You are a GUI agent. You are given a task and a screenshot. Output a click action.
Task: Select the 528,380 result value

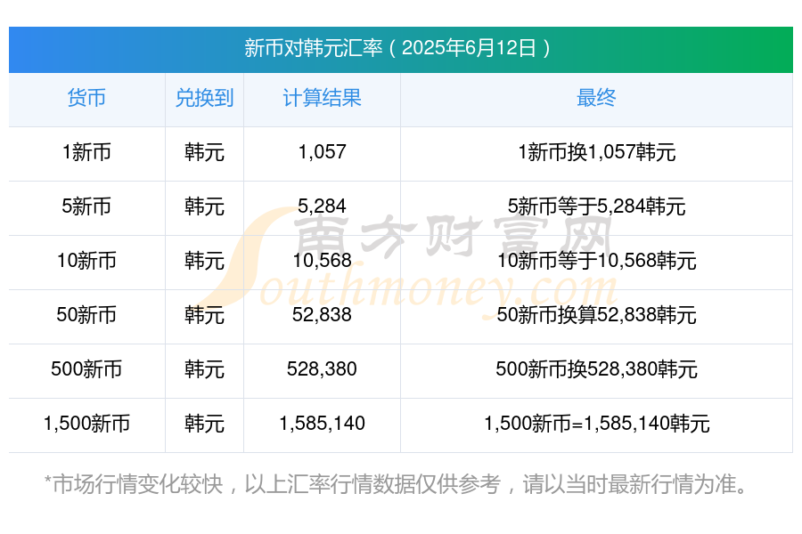pos(322,368)
